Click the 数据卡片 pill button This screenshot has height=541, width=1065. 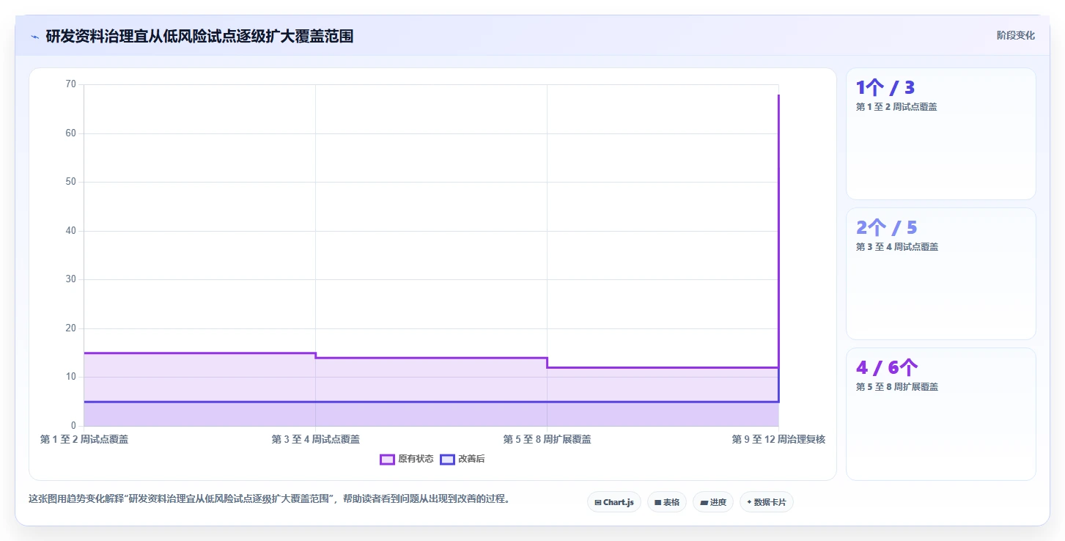tap(766, 502)
